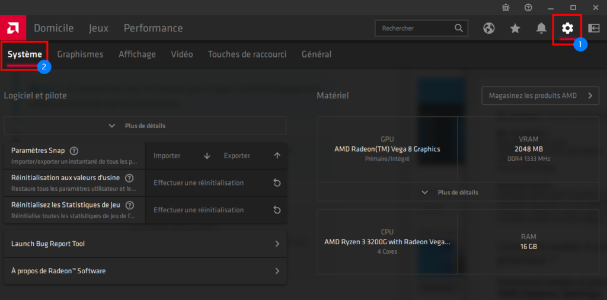This screenshot has width=607, height=300.
Task: Open Launch Bug Report Tool chevron
Action: (277, 244)
